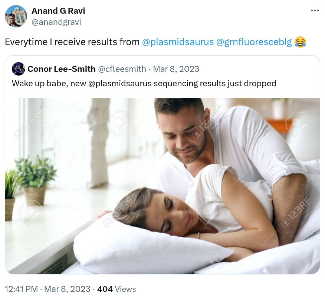The height and width of the screenshot is (297, 325).
Task: Click the laughing-crying emoji in the tweet
Action: coord(300,42)
